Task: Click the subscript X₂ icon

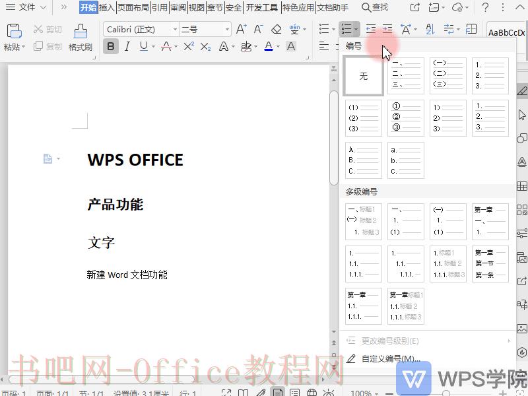Action: point(205,46)
